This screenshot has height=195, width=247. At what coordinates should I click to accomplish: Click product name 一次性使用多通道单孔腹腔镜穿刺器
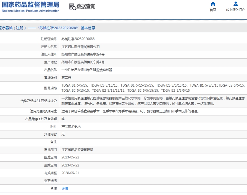tap(87, 70)
